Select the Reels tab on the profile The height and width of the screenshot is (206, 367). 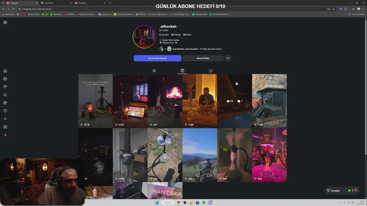(x=182, y=71)
